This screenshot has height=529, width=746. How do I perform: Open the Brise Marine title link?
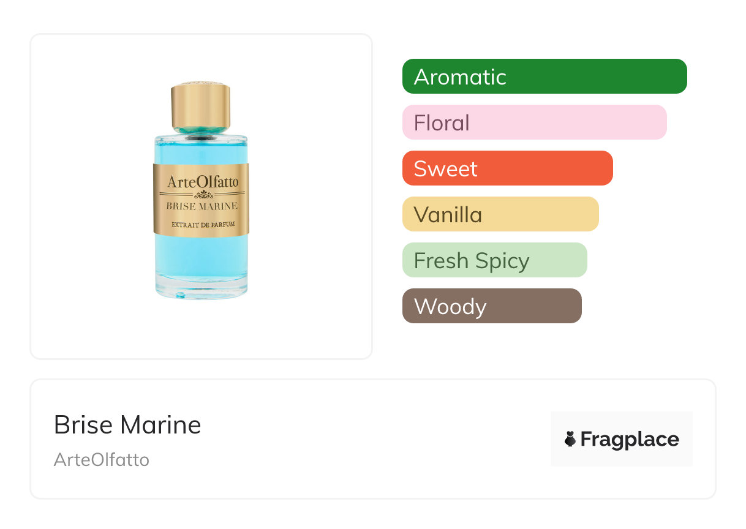point(127,425)
